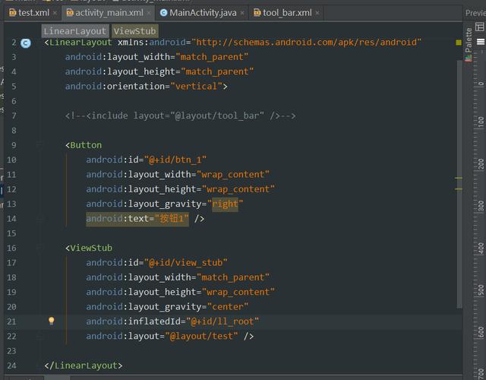The width and height of the screenshot is (486, 380).
Task: Click the yellow warning stripe marker
Action: (x=459, y=179)
